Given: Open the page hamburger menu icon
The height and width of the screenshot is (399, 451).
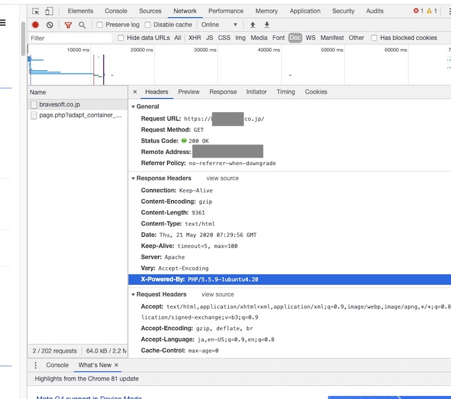Looking at the screenshot, I should [3, 23].
